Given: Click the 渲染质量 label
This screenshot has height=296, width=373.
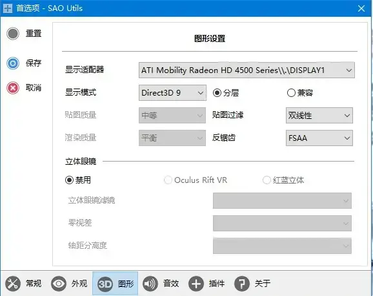Looking at the screenshot, I should click(x=81, y=138).
